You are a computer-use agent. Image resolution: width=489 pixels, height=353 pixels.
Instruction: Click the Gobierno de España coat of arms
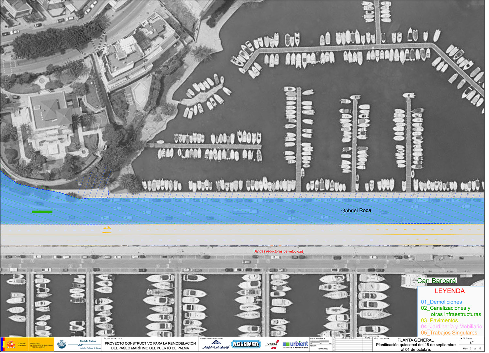[x=11, y=344]
